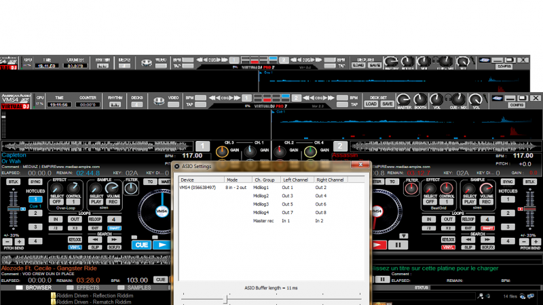This screenshot has width=543, height=305.
Task: Click the right deck red play button
Action: tap(378, 245)
